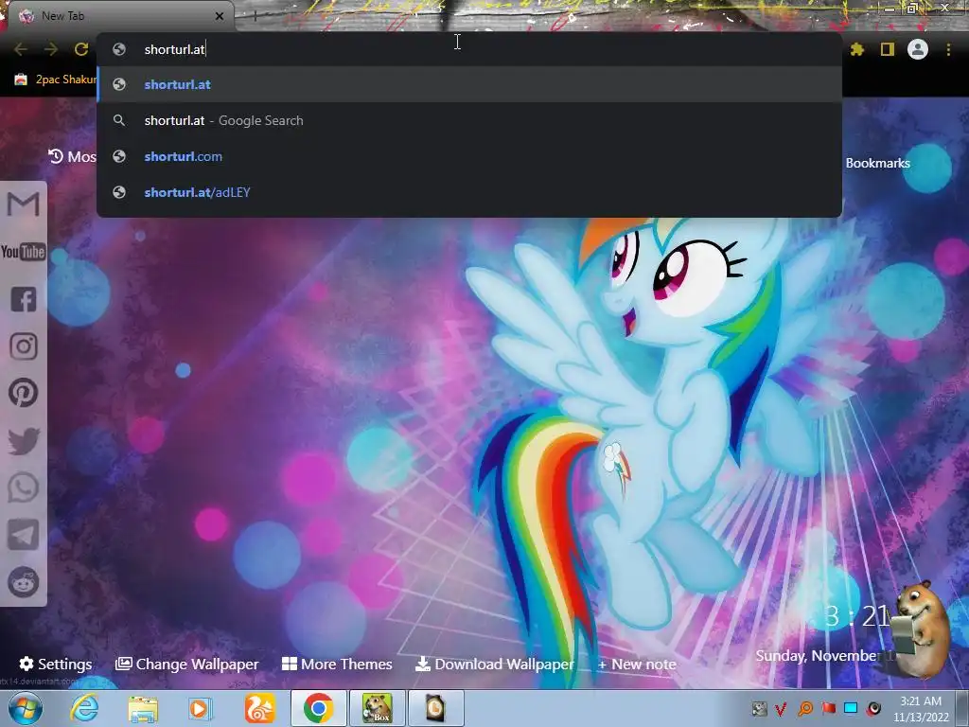Open Pinterest sidebar shortcut

click(x=24, y=393)
